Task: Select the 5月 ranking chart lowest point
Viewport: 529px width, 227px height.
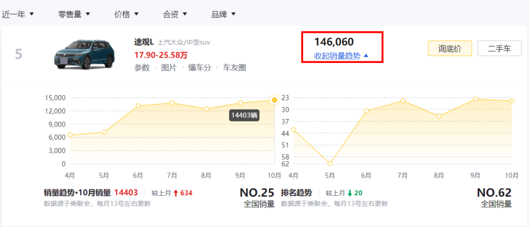Action: [x=330, y=164]
